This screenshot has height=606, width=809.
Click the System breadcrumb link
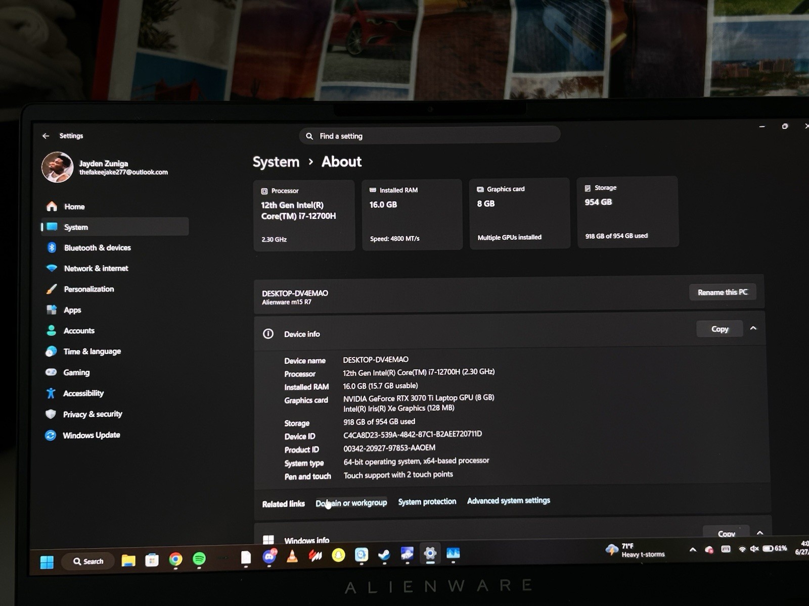pos(276,162)
